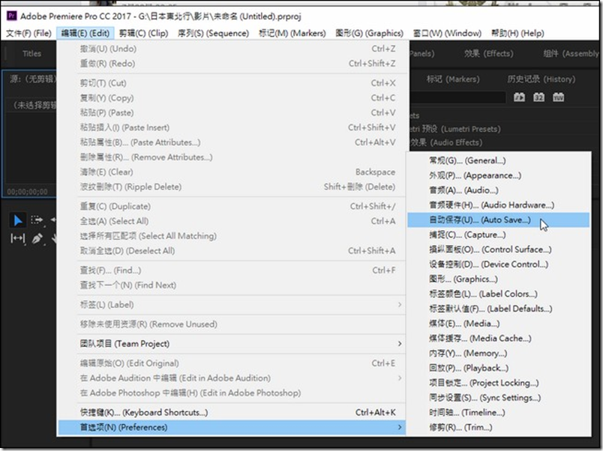Open Capture preferences

[x=499, y=234]
